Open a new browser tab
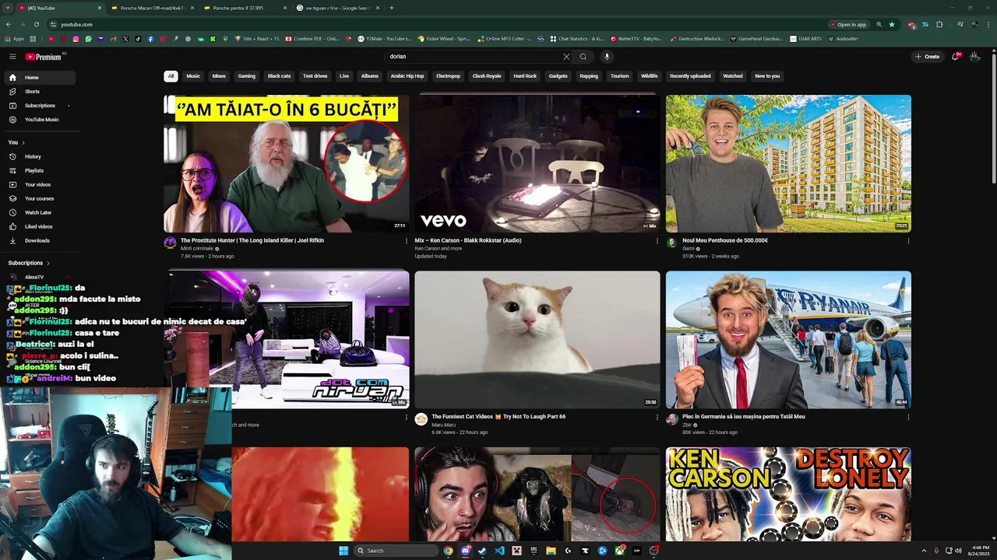The image size is (997, 560). pyautogui.click(x=392, y=8)
